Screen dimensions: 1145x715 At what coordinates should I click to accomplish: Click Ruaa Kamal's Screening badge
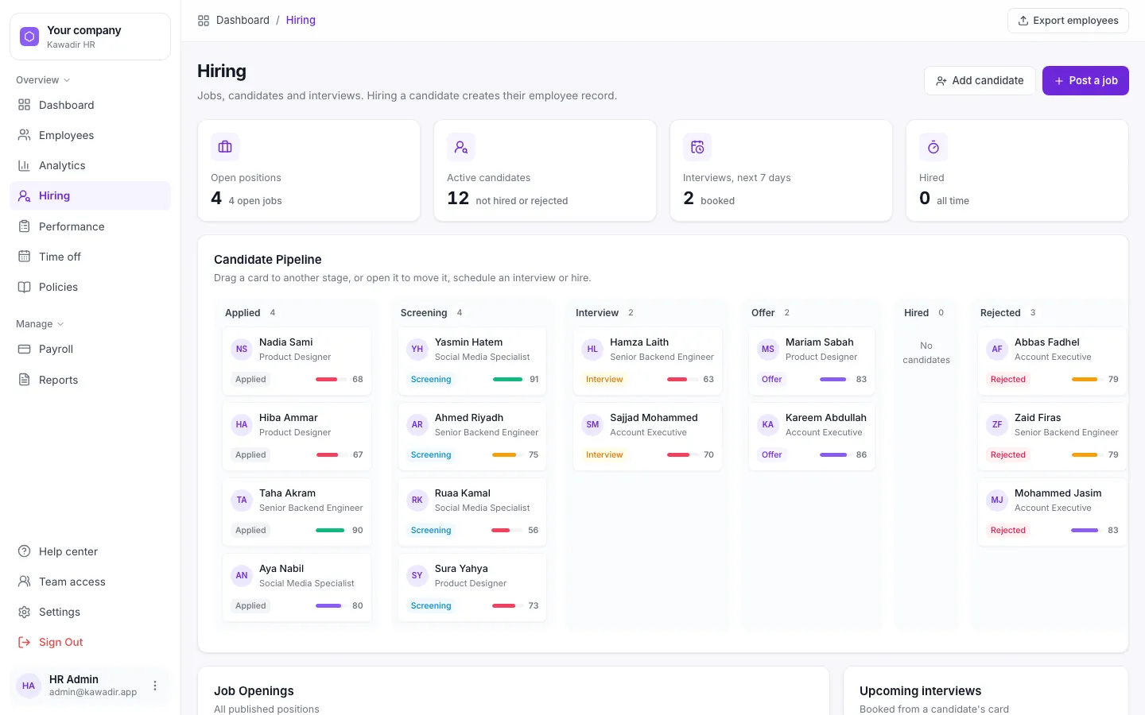(x=431, y=531)
